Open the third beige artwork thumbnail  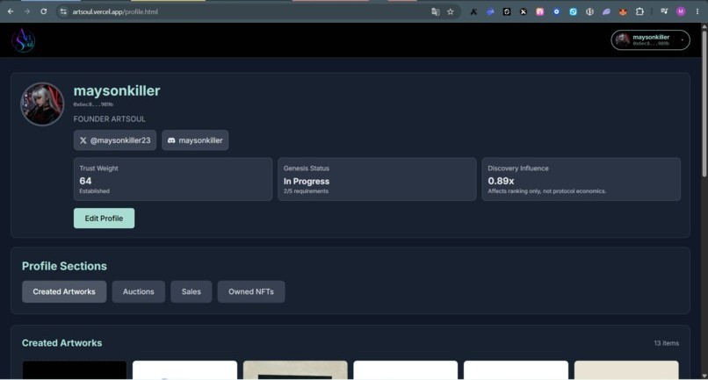295,370
